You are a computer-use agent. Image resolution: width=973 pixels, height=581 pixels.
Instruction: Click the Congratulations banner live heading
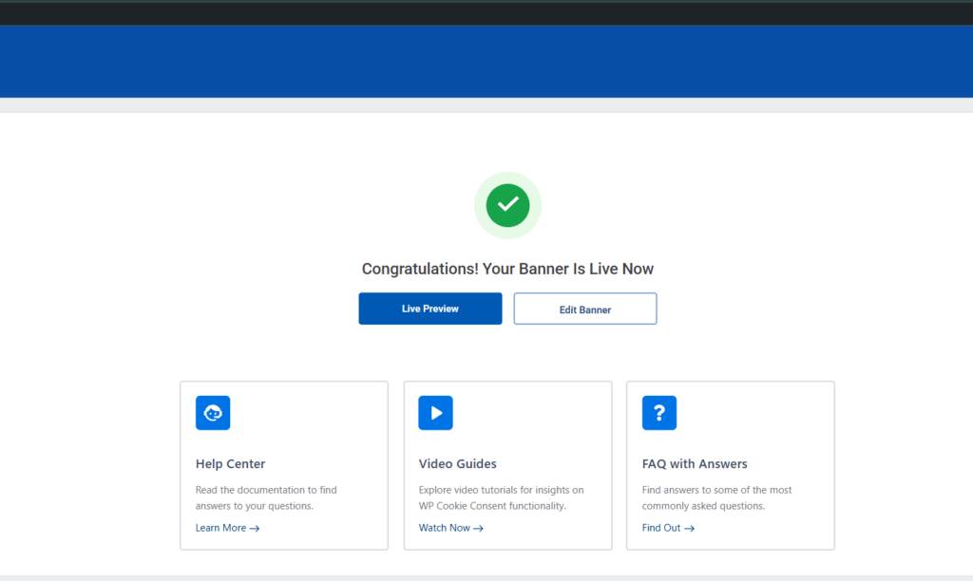click(x=507, y=269)
